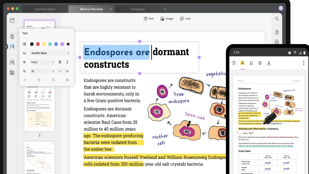Switch to the Typography tab
This screenshot has width=309, height=174.
138,9
